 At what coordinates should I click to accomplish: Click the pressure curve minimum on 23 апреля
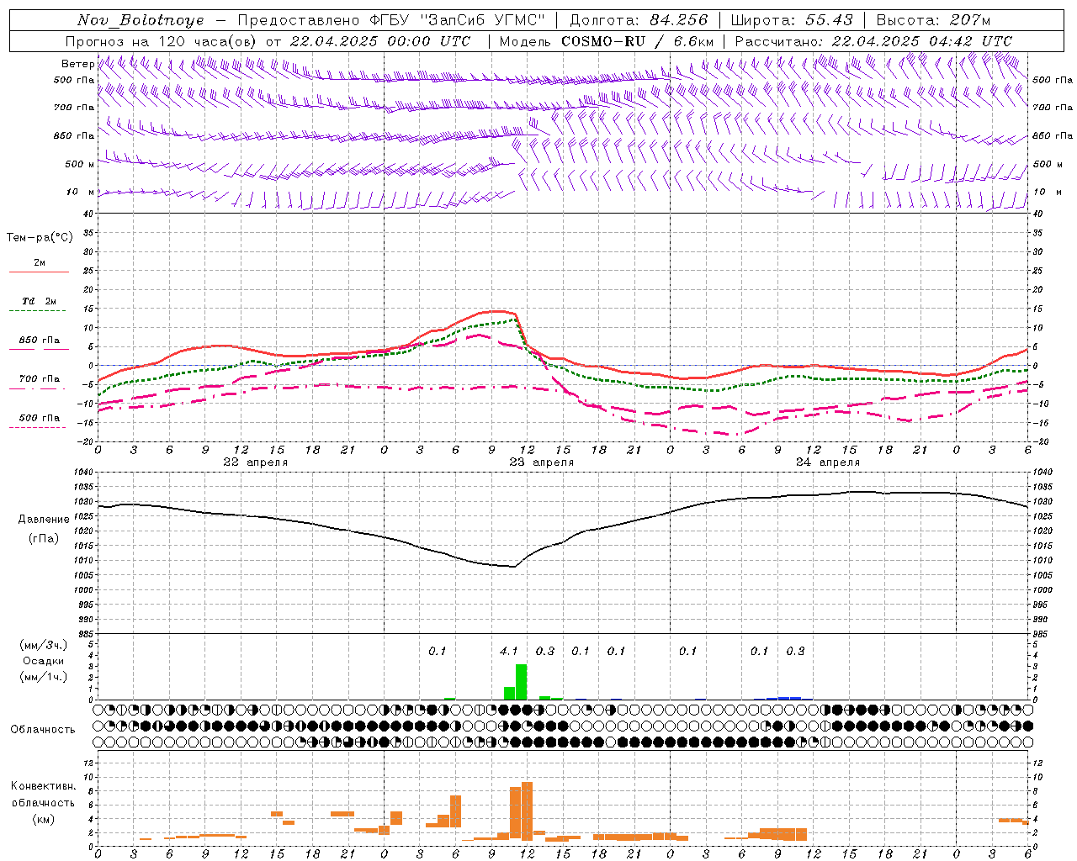tap(513, 567)
